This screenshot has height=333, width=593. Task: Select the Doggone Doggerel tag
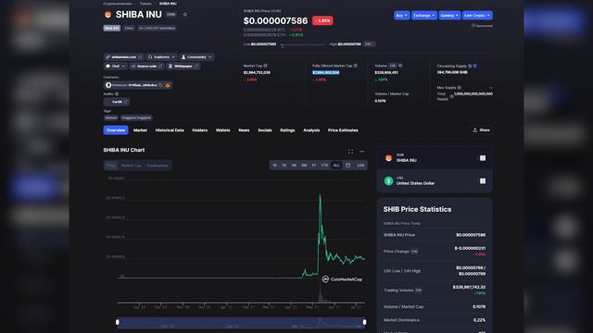(136, 117)
